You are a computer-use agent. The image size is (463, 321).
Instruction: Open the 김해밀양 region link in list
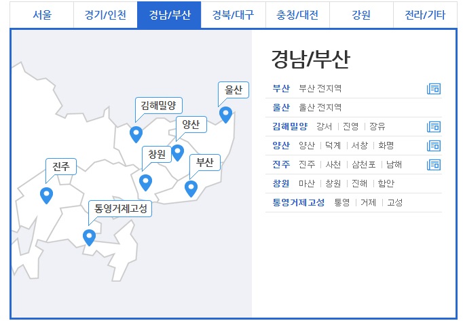(290, 126)
